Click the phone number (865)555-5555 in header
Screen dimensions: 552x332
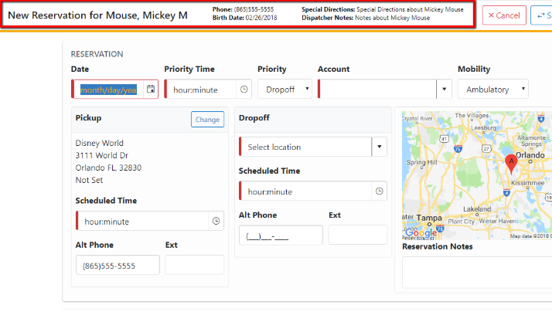(254, 9)
